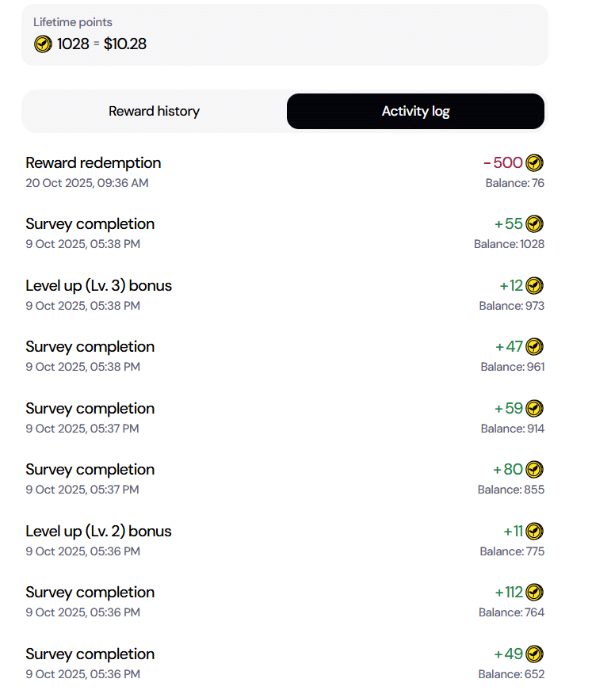Click coin icon next to +12 bonus
Image resolution: width=592 pixels, height=694 pixels.
[535, 286]
